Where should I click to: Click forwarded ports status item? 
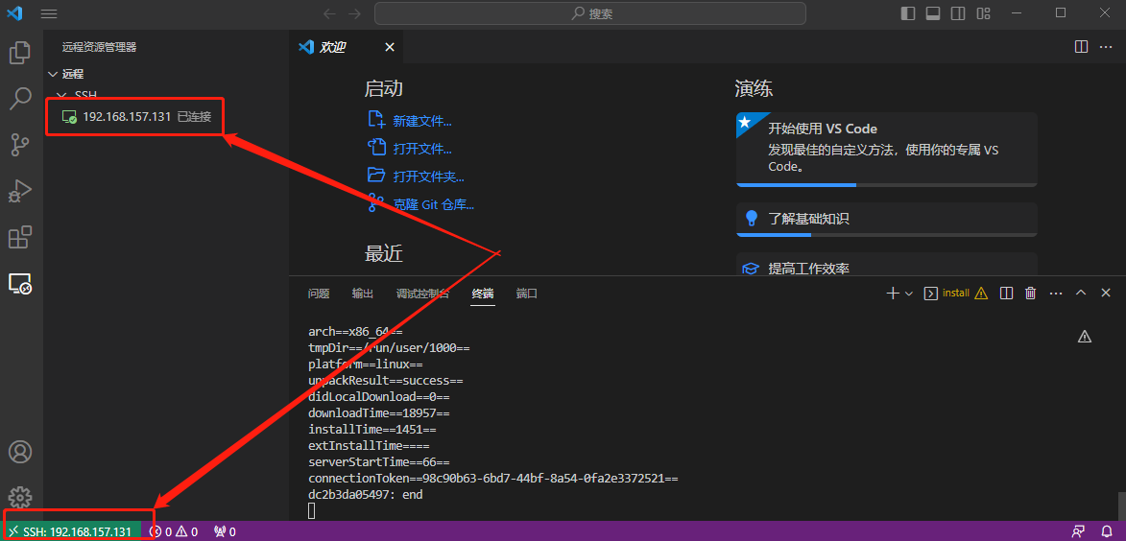coord(225,531)
